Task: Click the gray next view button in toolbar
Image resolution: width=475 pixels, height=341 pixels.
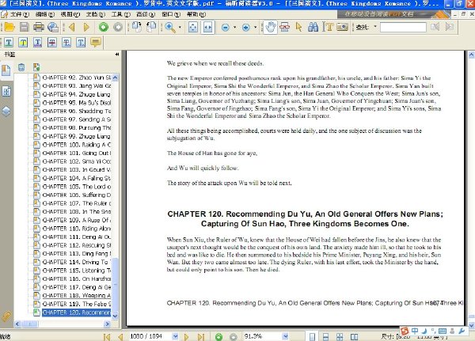Action: tap(118, 27)
